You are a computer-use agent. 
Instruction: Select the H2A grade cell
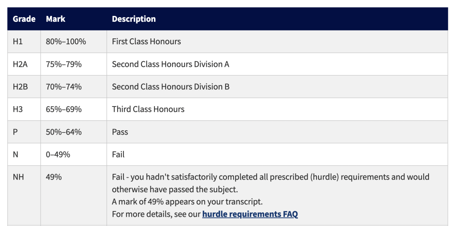click(x=24, y=64)
